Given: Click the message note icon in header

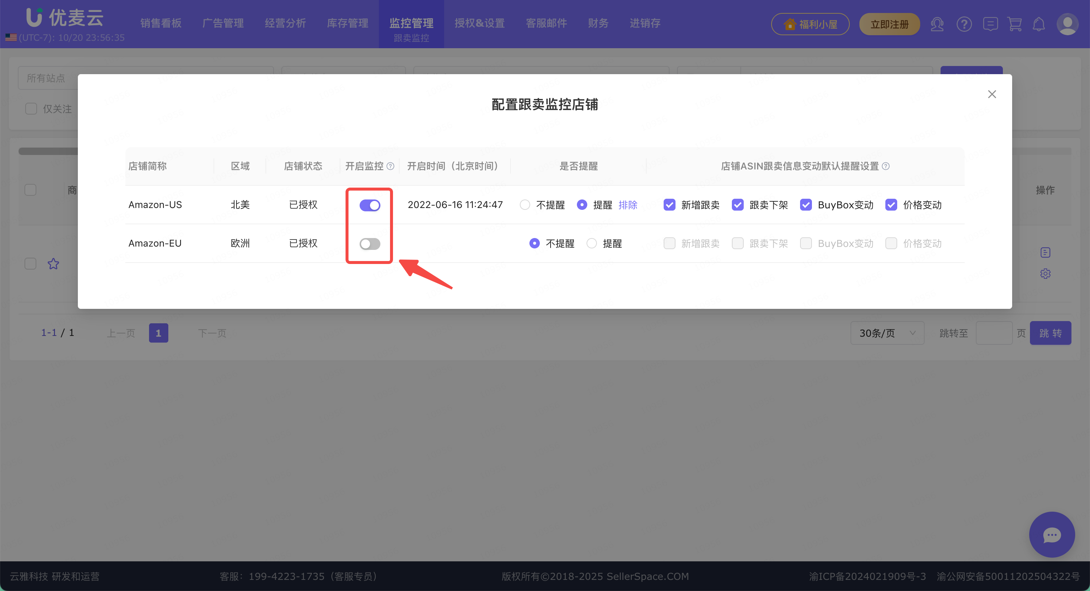Looking at the screenshot, I should (990, 24).
